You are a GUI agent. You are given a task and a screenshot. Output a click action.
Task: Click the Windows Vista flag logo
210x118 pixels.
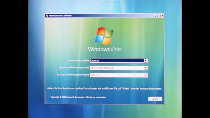(104, 36)
